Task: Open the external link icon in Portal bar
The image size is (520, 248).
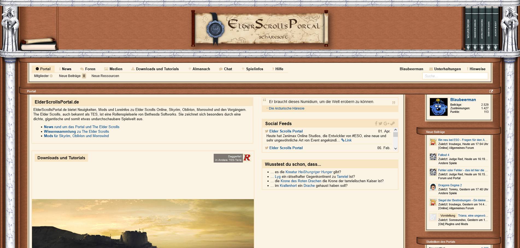Action: 491,91
